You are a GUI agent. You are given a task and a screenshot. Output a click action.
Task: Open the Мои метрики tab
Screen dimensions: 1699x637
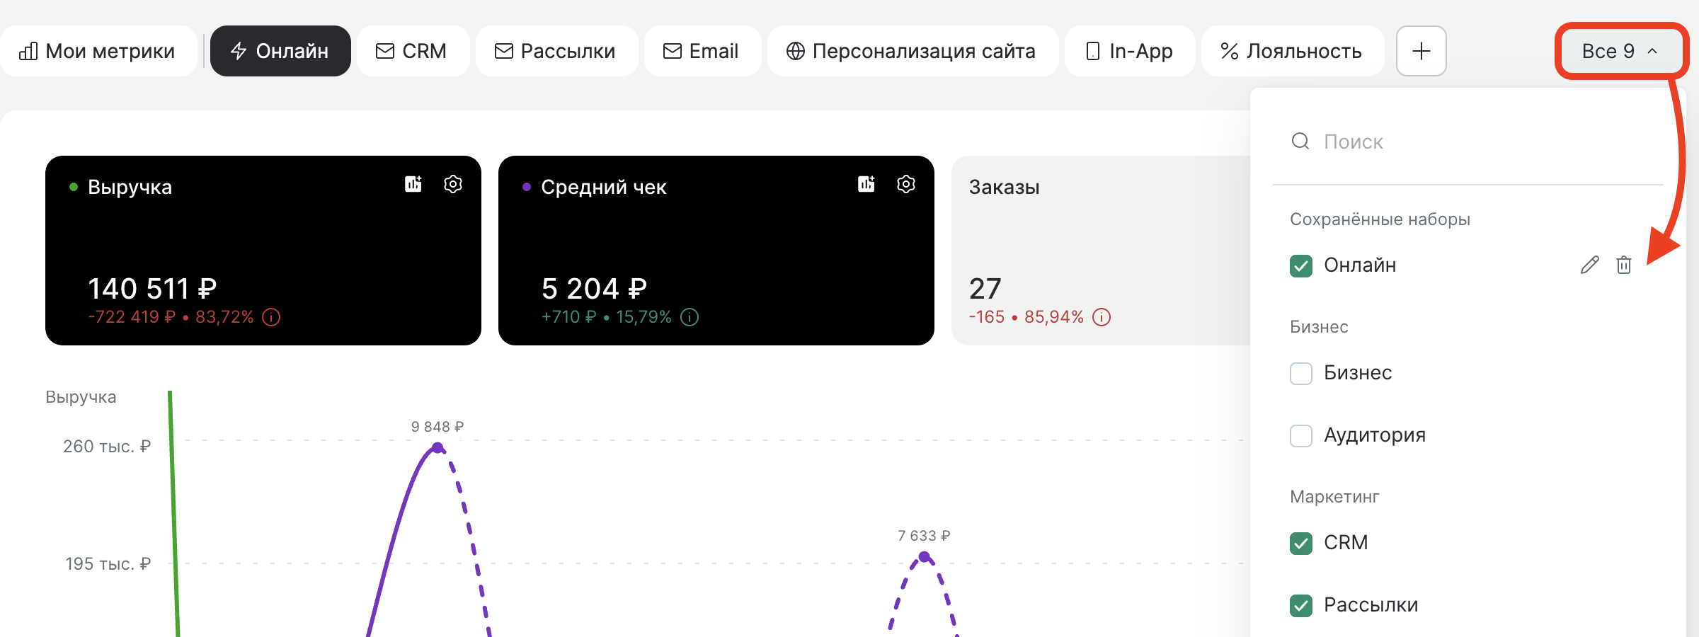[98, 51]
